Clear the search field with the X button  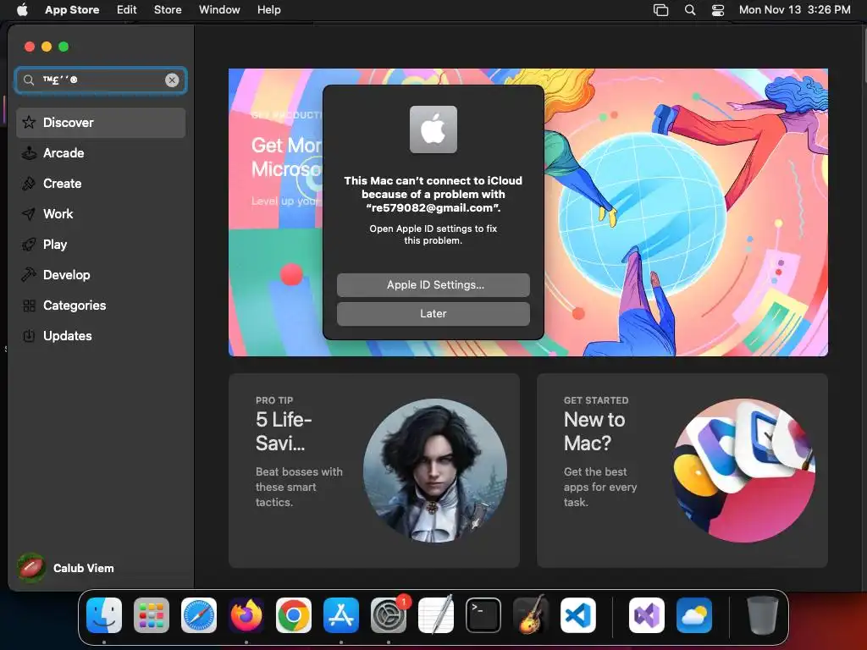point(172,80)
